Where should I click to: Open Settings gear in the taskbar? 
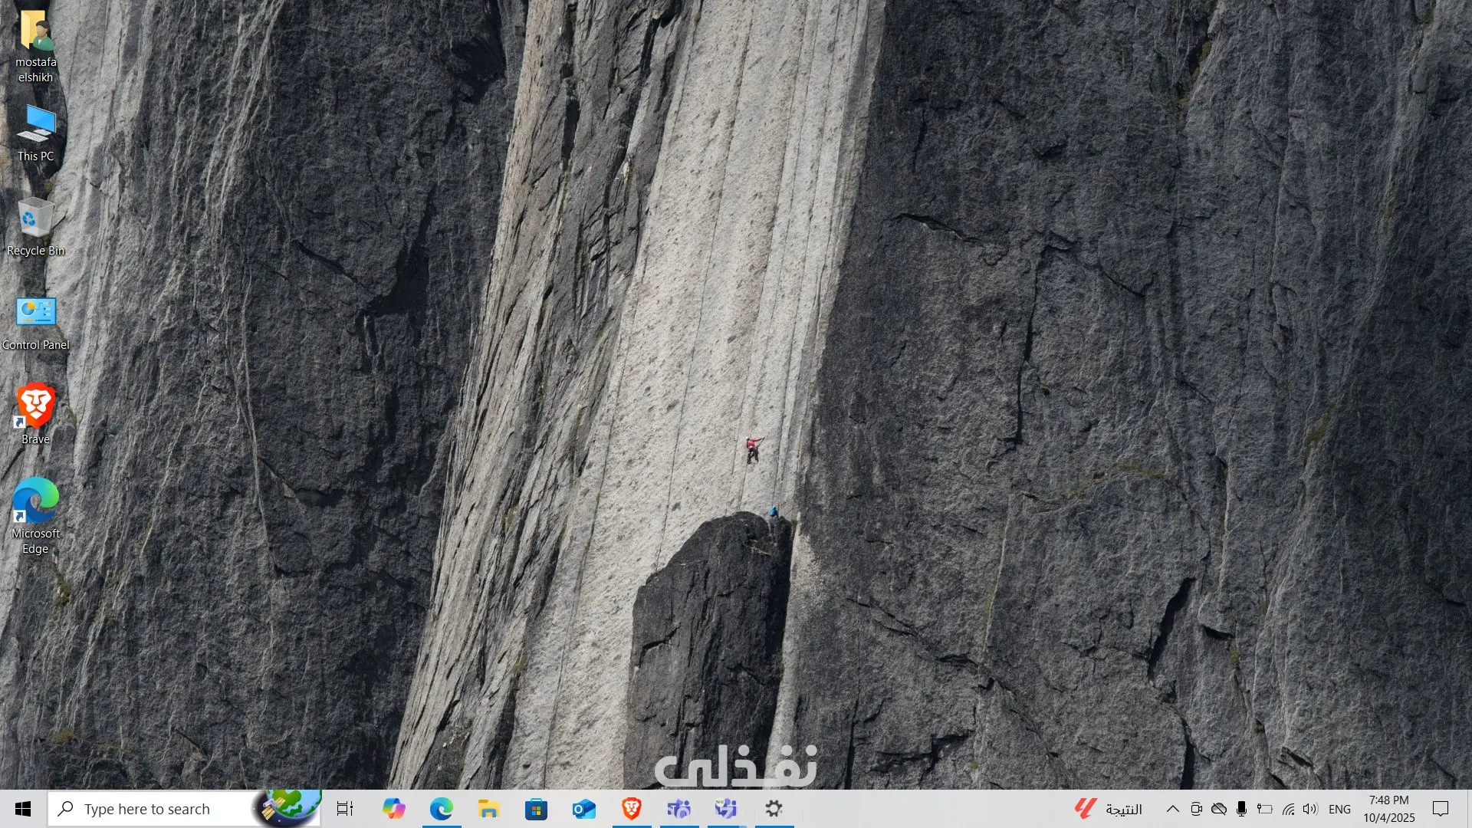774,809
